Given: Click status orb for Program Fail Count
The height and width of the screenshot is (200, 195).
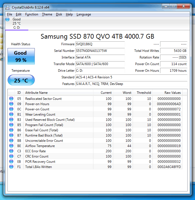Looking at the screenshot, I should click(11, 125).
